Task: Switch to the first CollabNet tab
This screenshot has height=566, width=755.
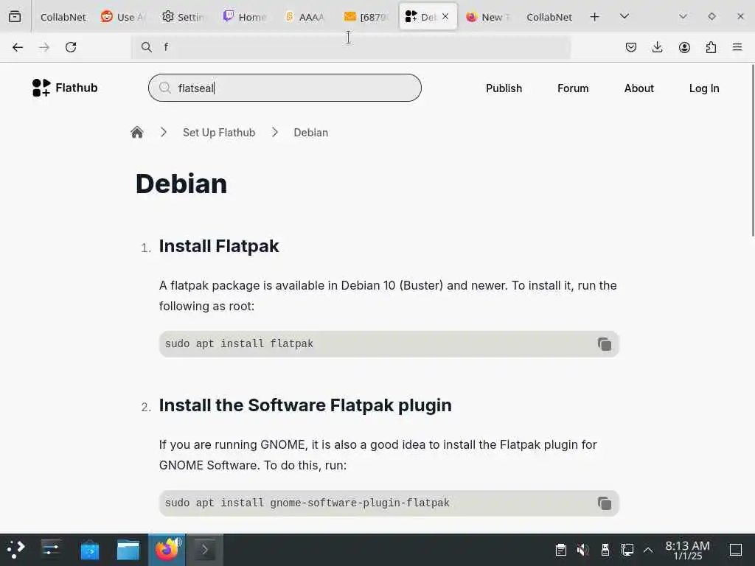Action: 63,17
